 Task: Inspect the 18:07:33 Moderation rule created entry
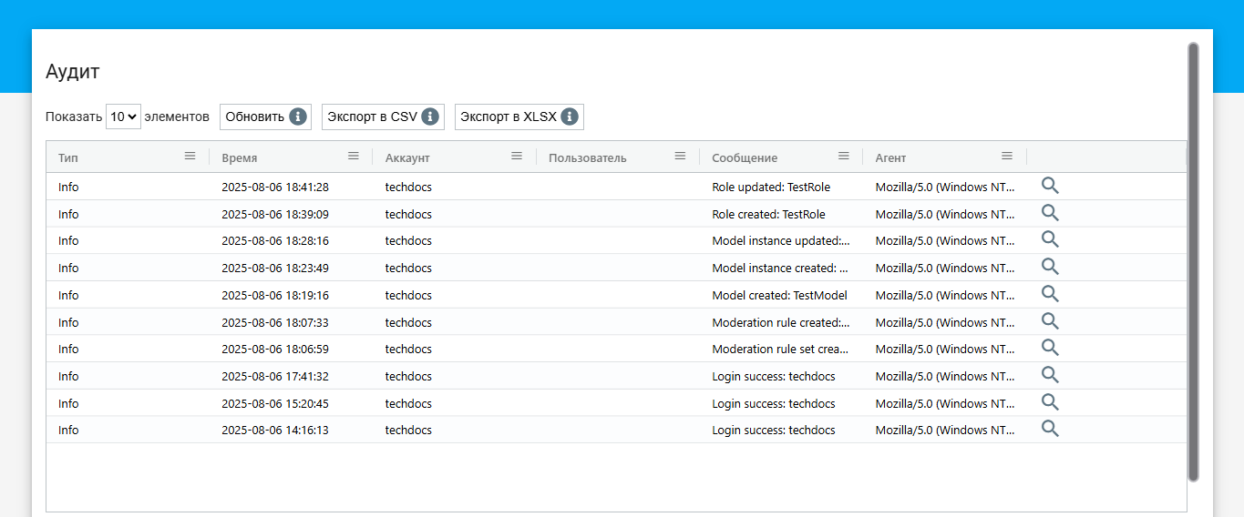coord(1050,321)
